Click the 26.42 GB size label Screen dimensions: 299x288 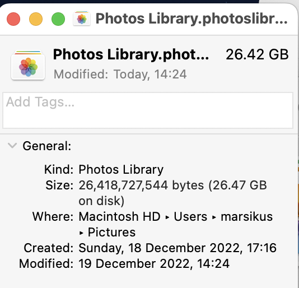point(257,54)
